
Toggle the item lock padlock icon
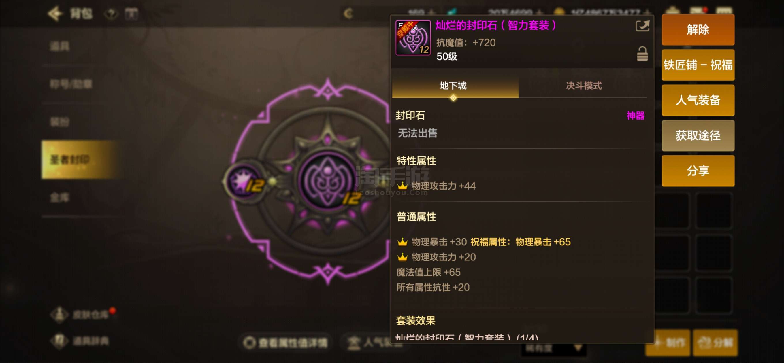click(642, 54)
